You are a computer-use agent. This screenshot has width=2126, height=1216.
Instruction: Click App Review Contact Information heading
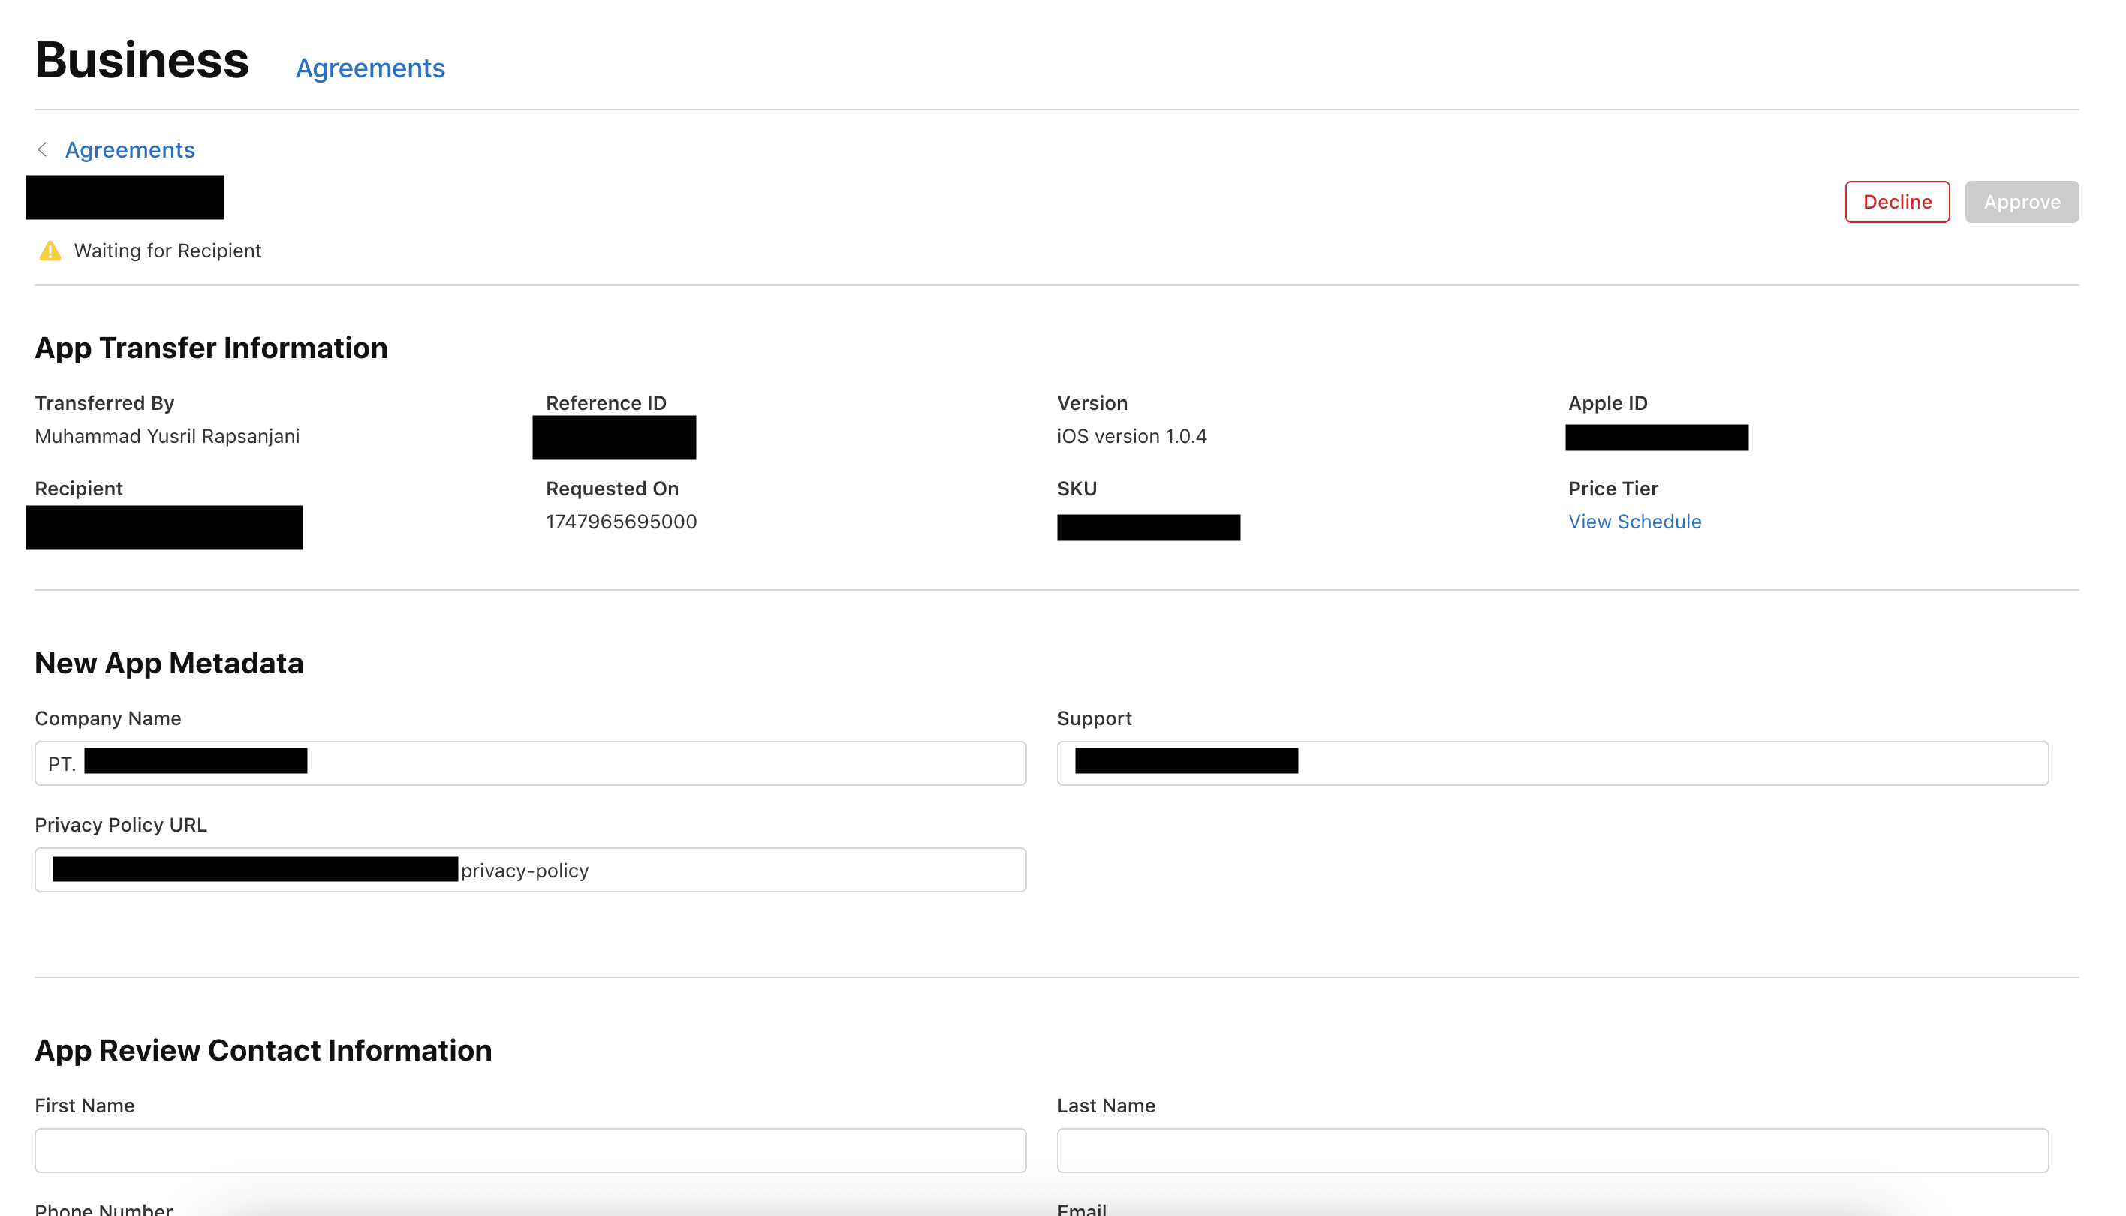point(263,1050)
